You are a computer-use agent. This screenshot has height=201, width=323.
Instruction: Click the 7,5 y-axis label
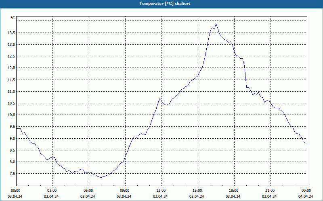pos(13,174)
